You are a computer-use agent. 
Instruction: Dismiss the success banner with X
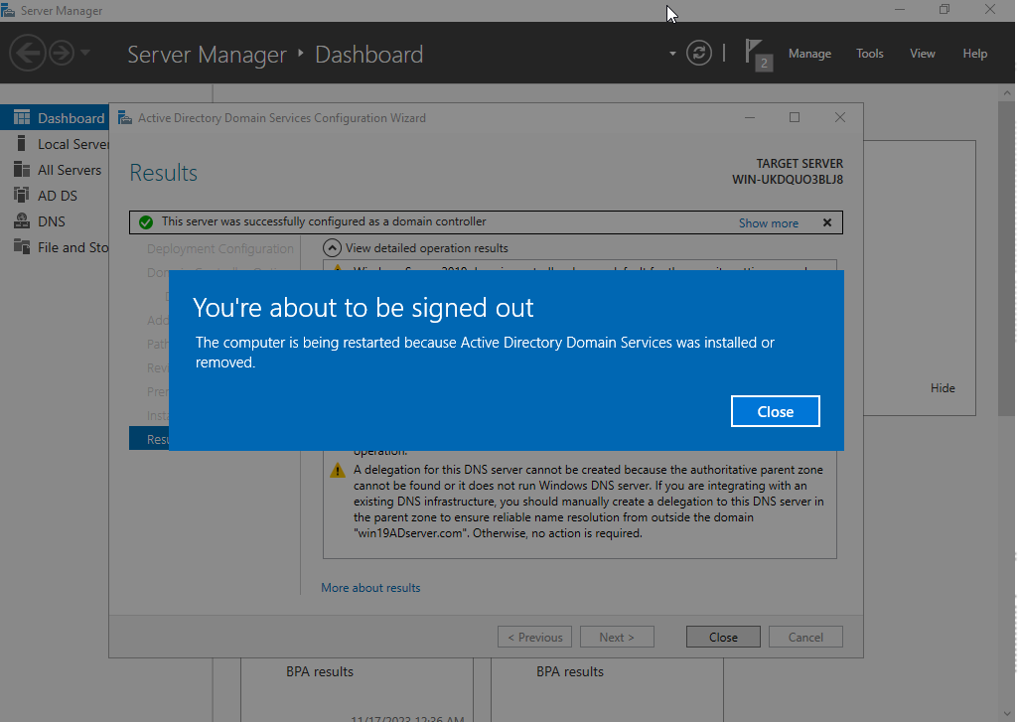click(x=827, y=222)
